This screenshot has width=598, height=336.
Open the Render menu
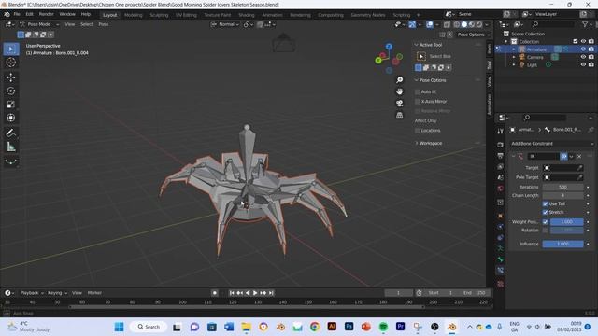point(46,14)
